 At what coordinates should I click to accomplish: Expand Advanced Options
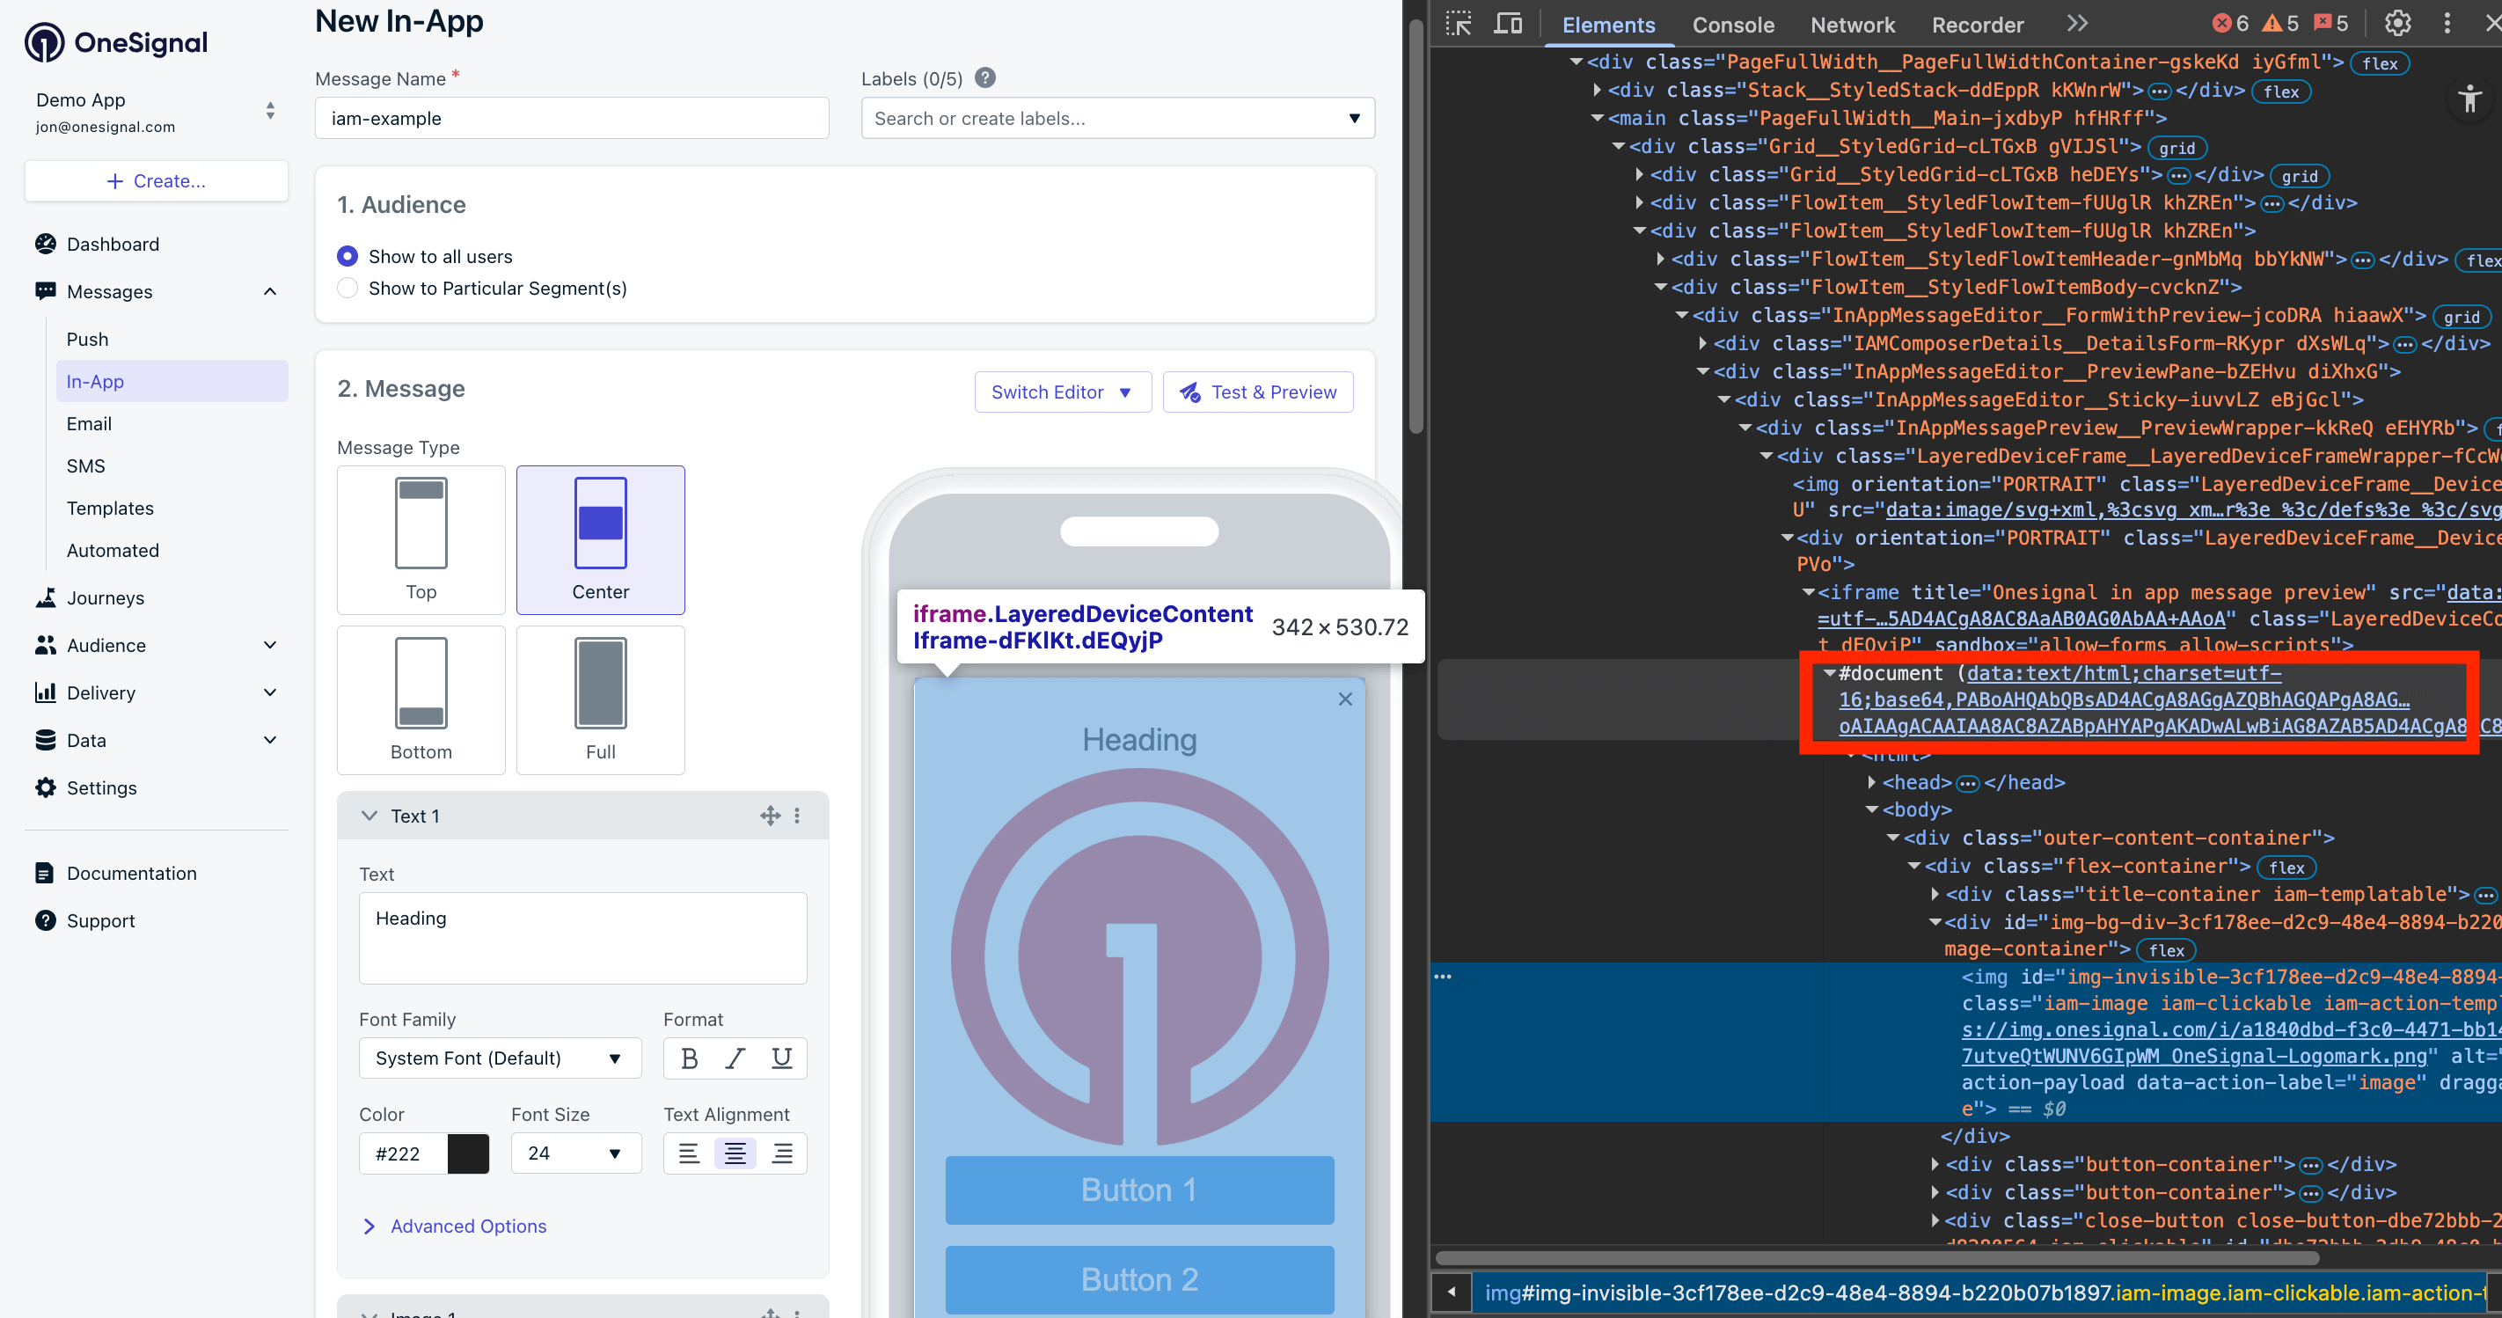(x=454, y=1226)
